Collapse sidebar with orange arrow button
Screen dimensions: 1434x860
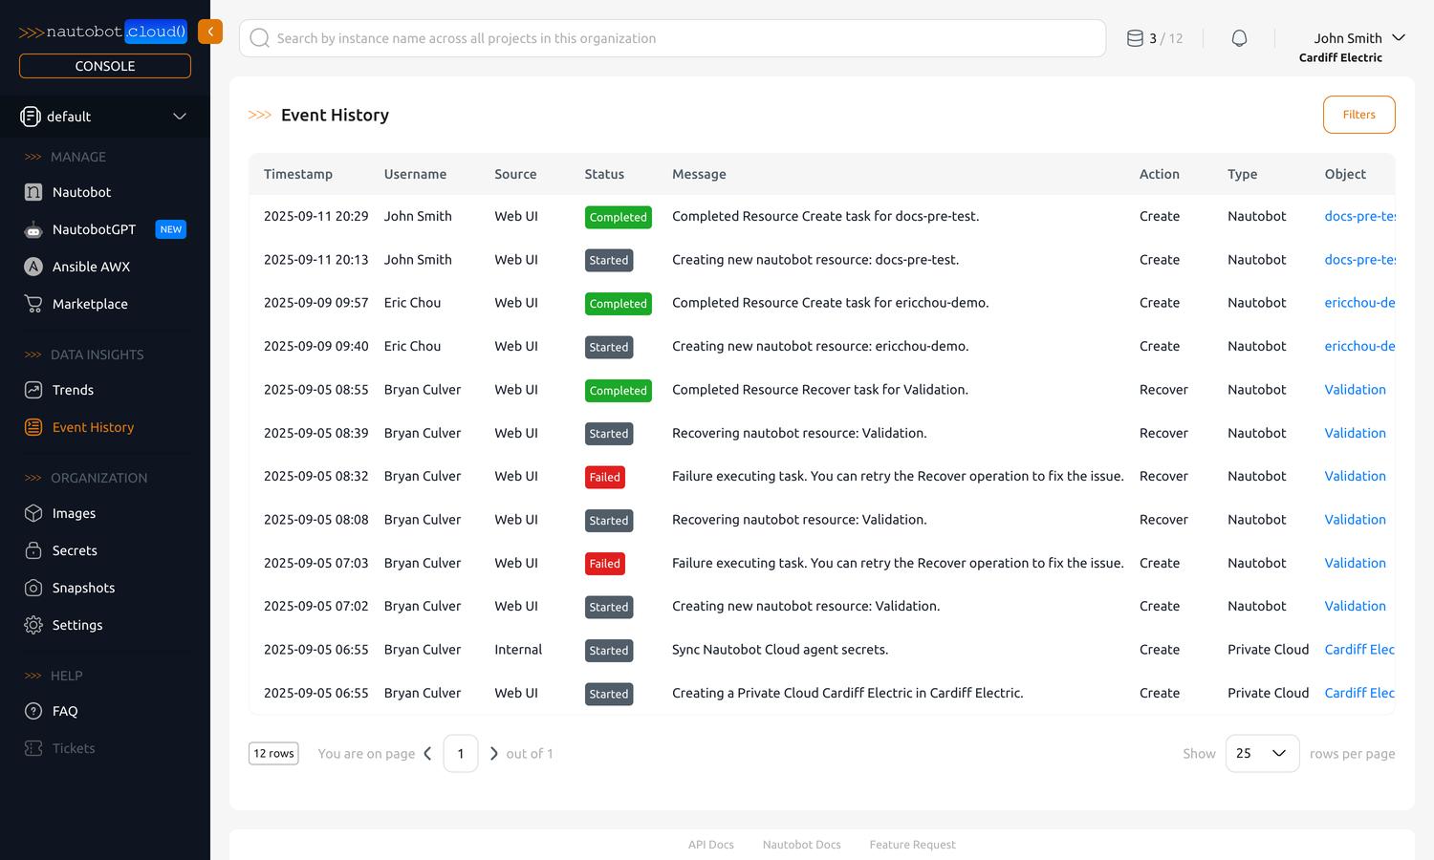(210, 32)
